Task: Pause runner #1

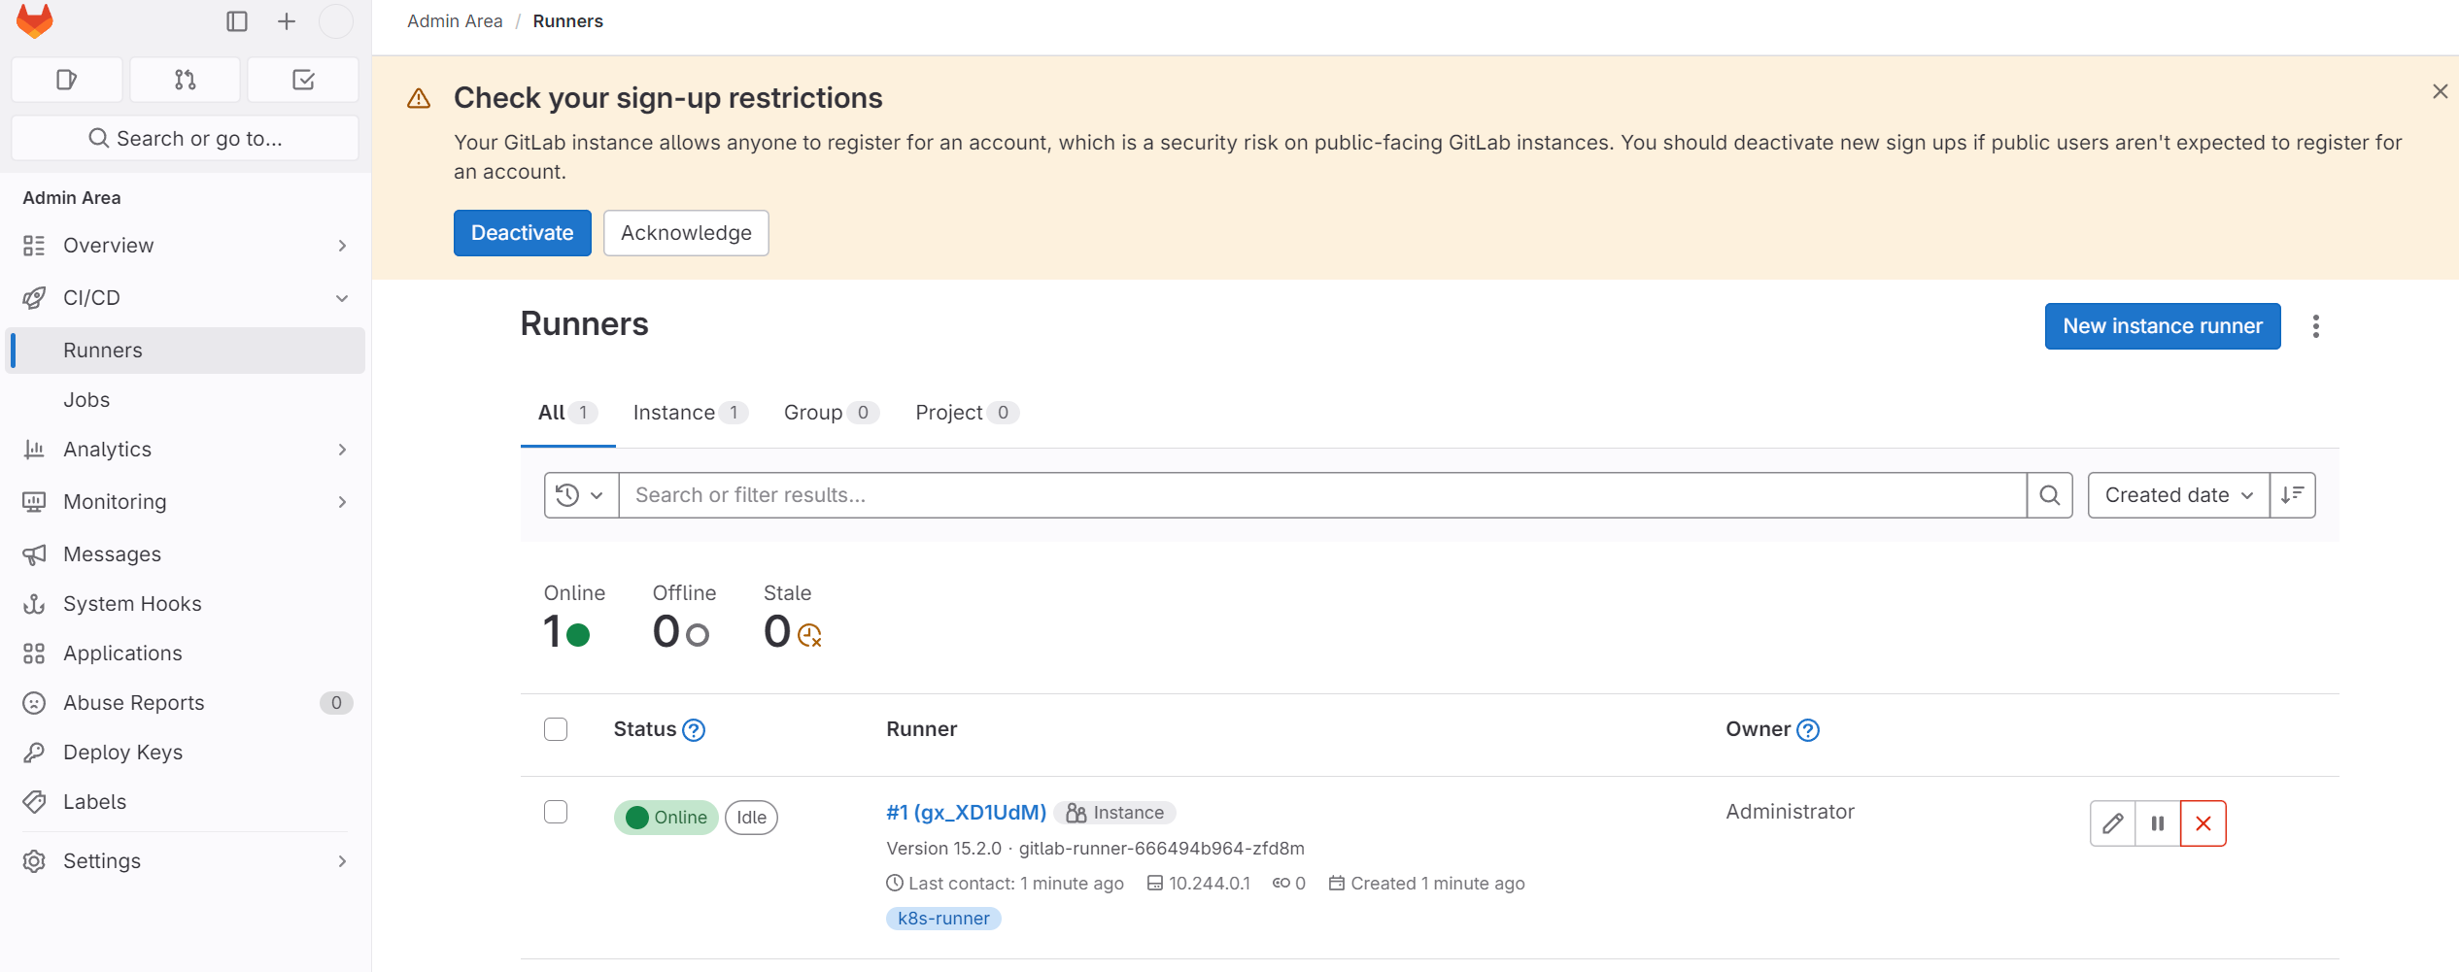Action: [2158, 823]
